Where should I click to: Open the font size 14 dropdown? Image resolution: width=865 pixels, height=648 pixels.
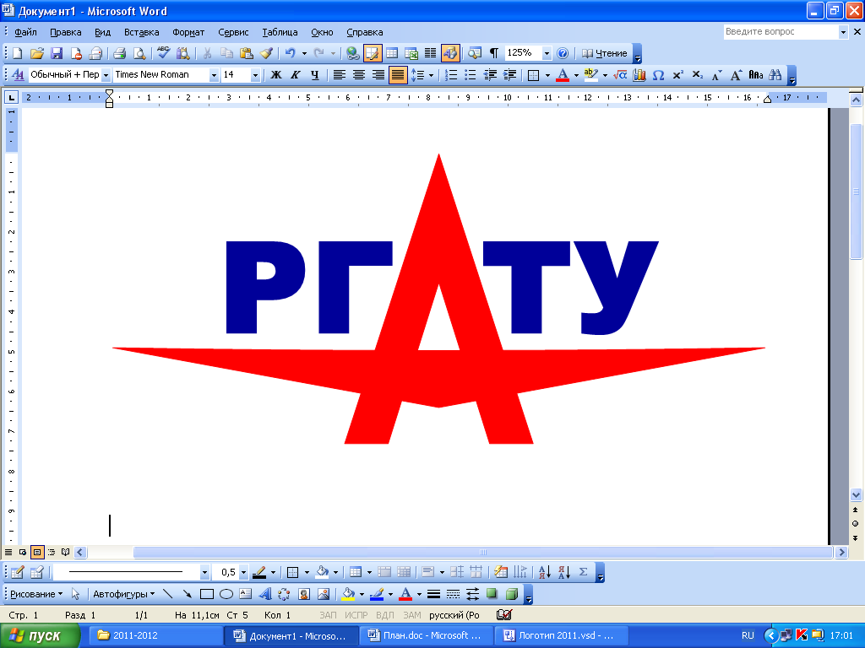(255, 75)
